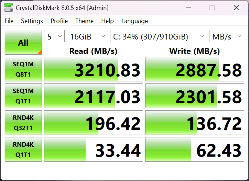Screen dimensions: 249x181
Task: Select the 2887.58 write result
Action: click(195, 69)
